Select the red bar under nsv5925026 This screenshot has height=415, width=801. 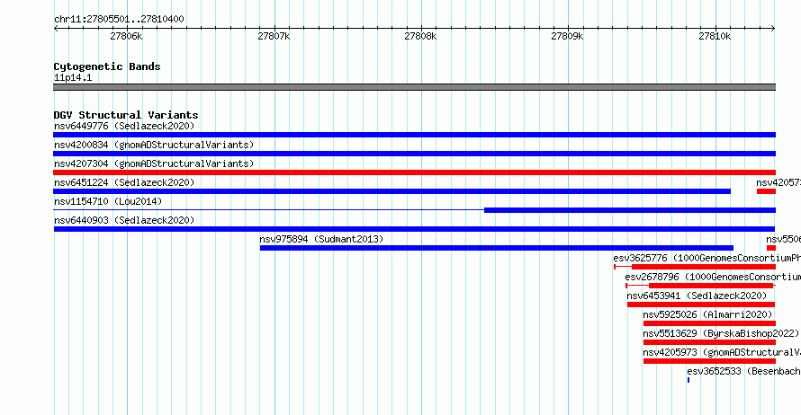pyautogui.click(x=709, y=323)
